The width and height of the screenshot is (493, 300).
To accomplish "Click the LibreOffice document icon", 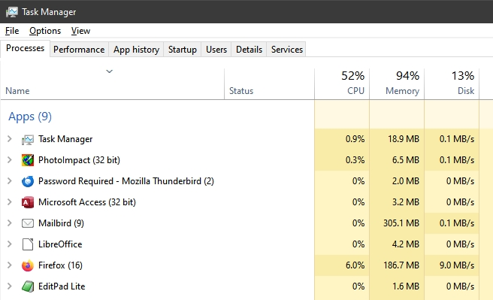I will point(28,244).
